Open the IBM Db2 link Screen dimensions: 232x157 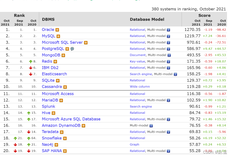(x=50, y=68)
